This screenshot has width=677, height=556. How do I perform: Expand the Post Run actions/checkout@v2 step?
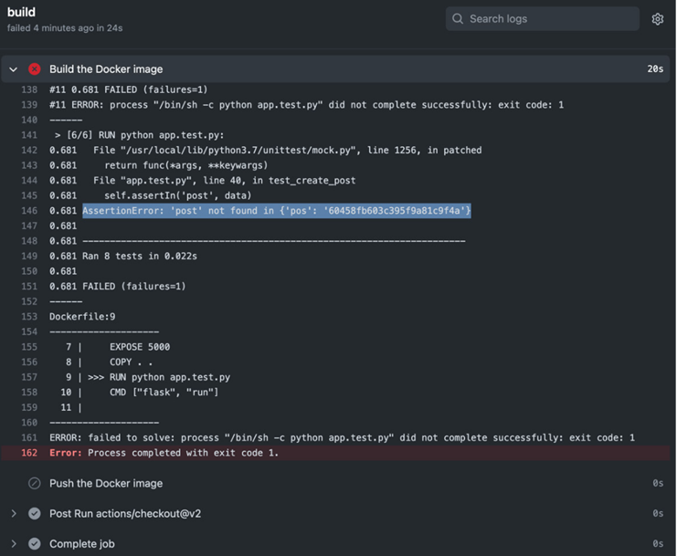[x=14, y=513]
